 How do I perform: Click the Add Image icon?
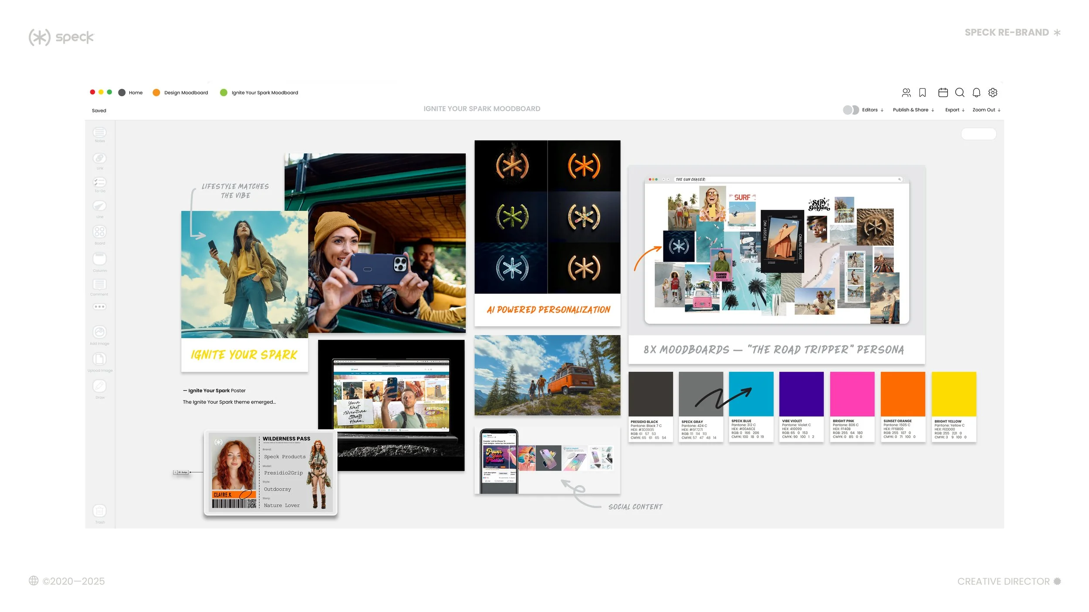(99, 333)
